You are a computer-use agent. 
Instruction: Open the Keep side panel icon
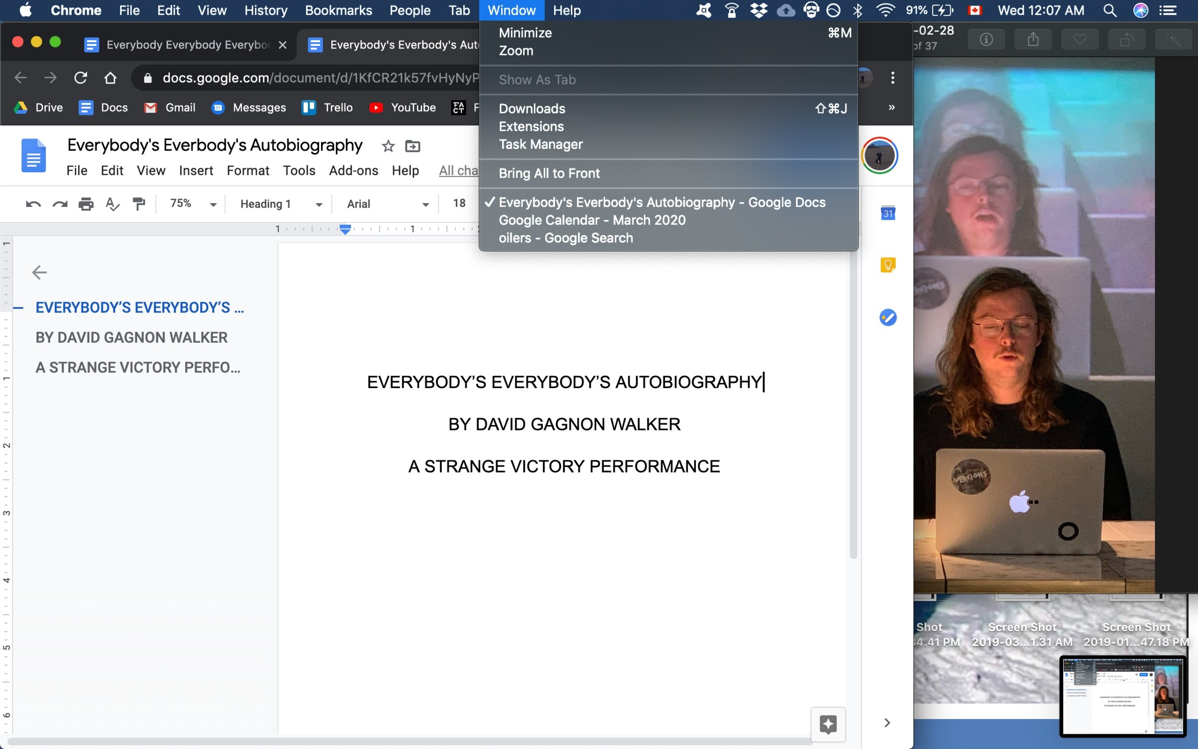(888, 265)
